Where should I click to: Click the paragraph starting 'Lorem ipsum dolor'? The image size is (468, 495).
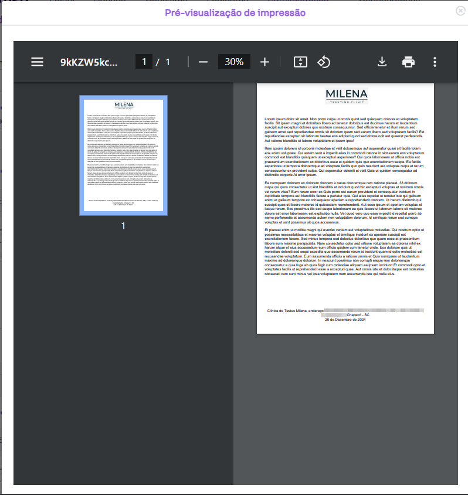[345, 130]
